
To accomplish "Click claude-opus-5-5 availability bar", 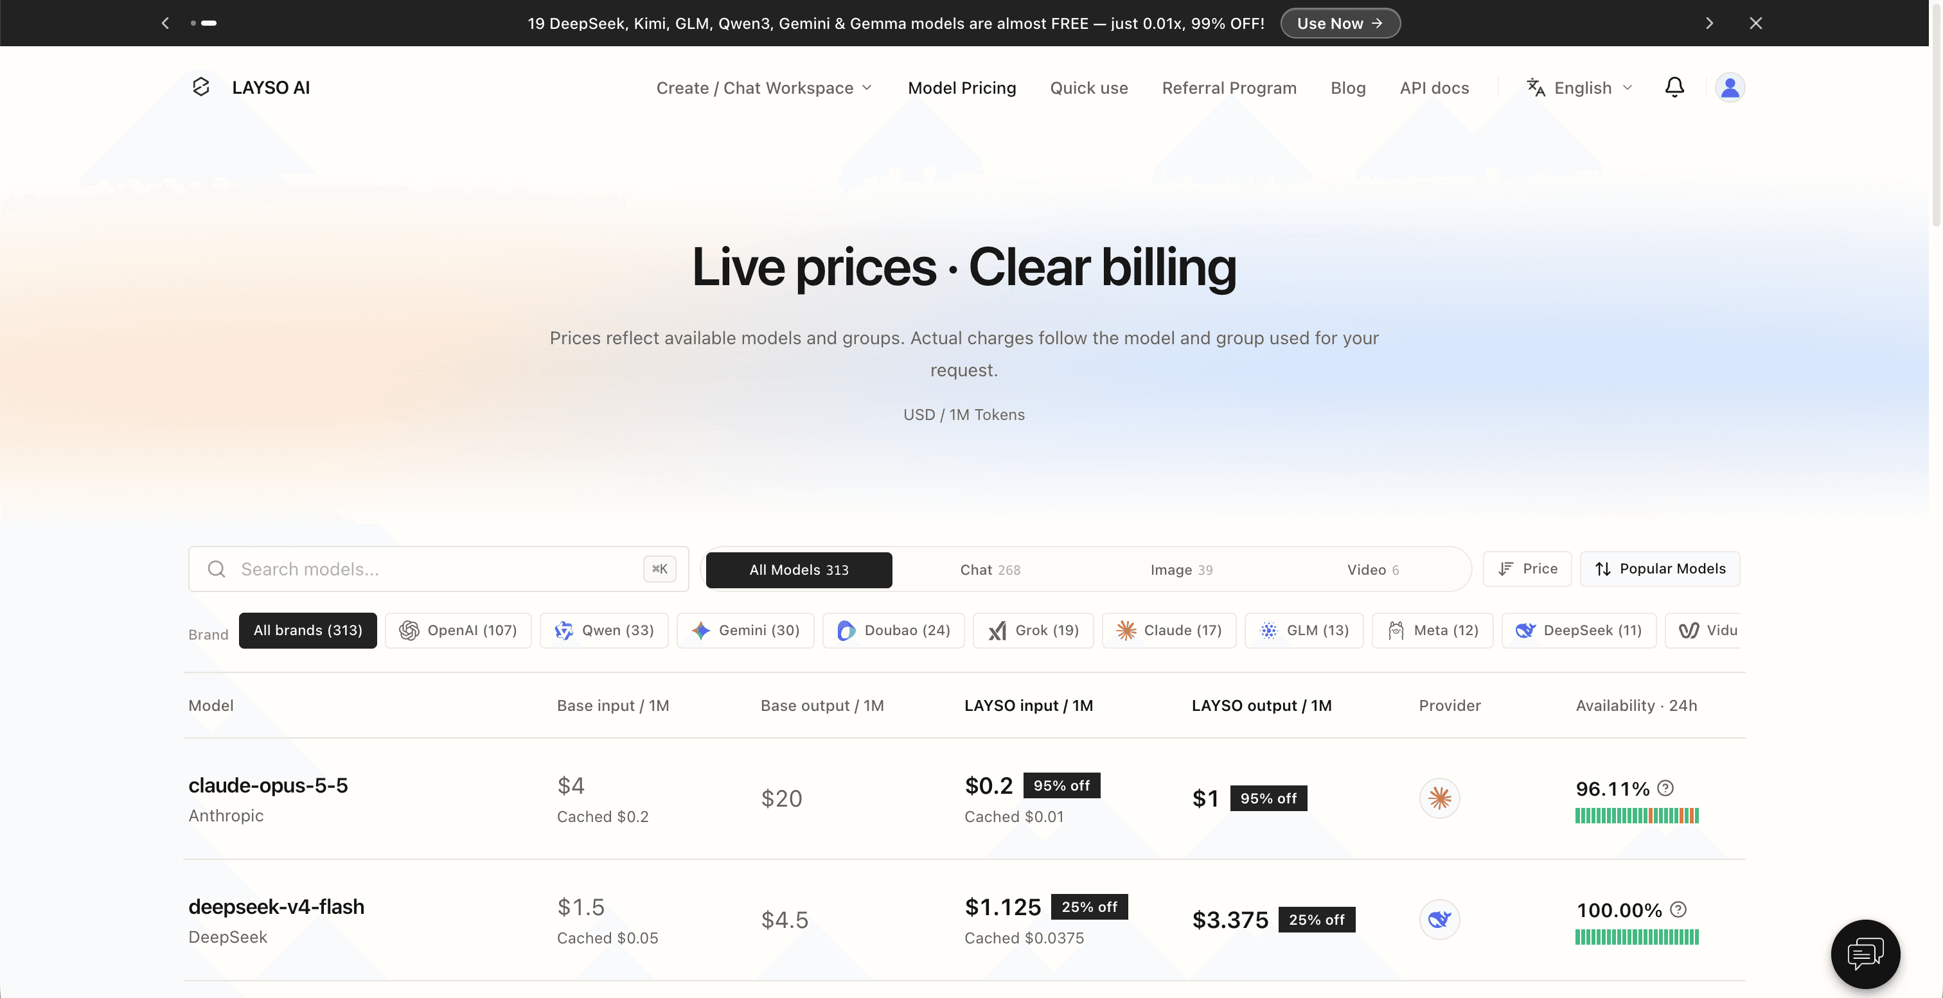I will (1636, 816).
